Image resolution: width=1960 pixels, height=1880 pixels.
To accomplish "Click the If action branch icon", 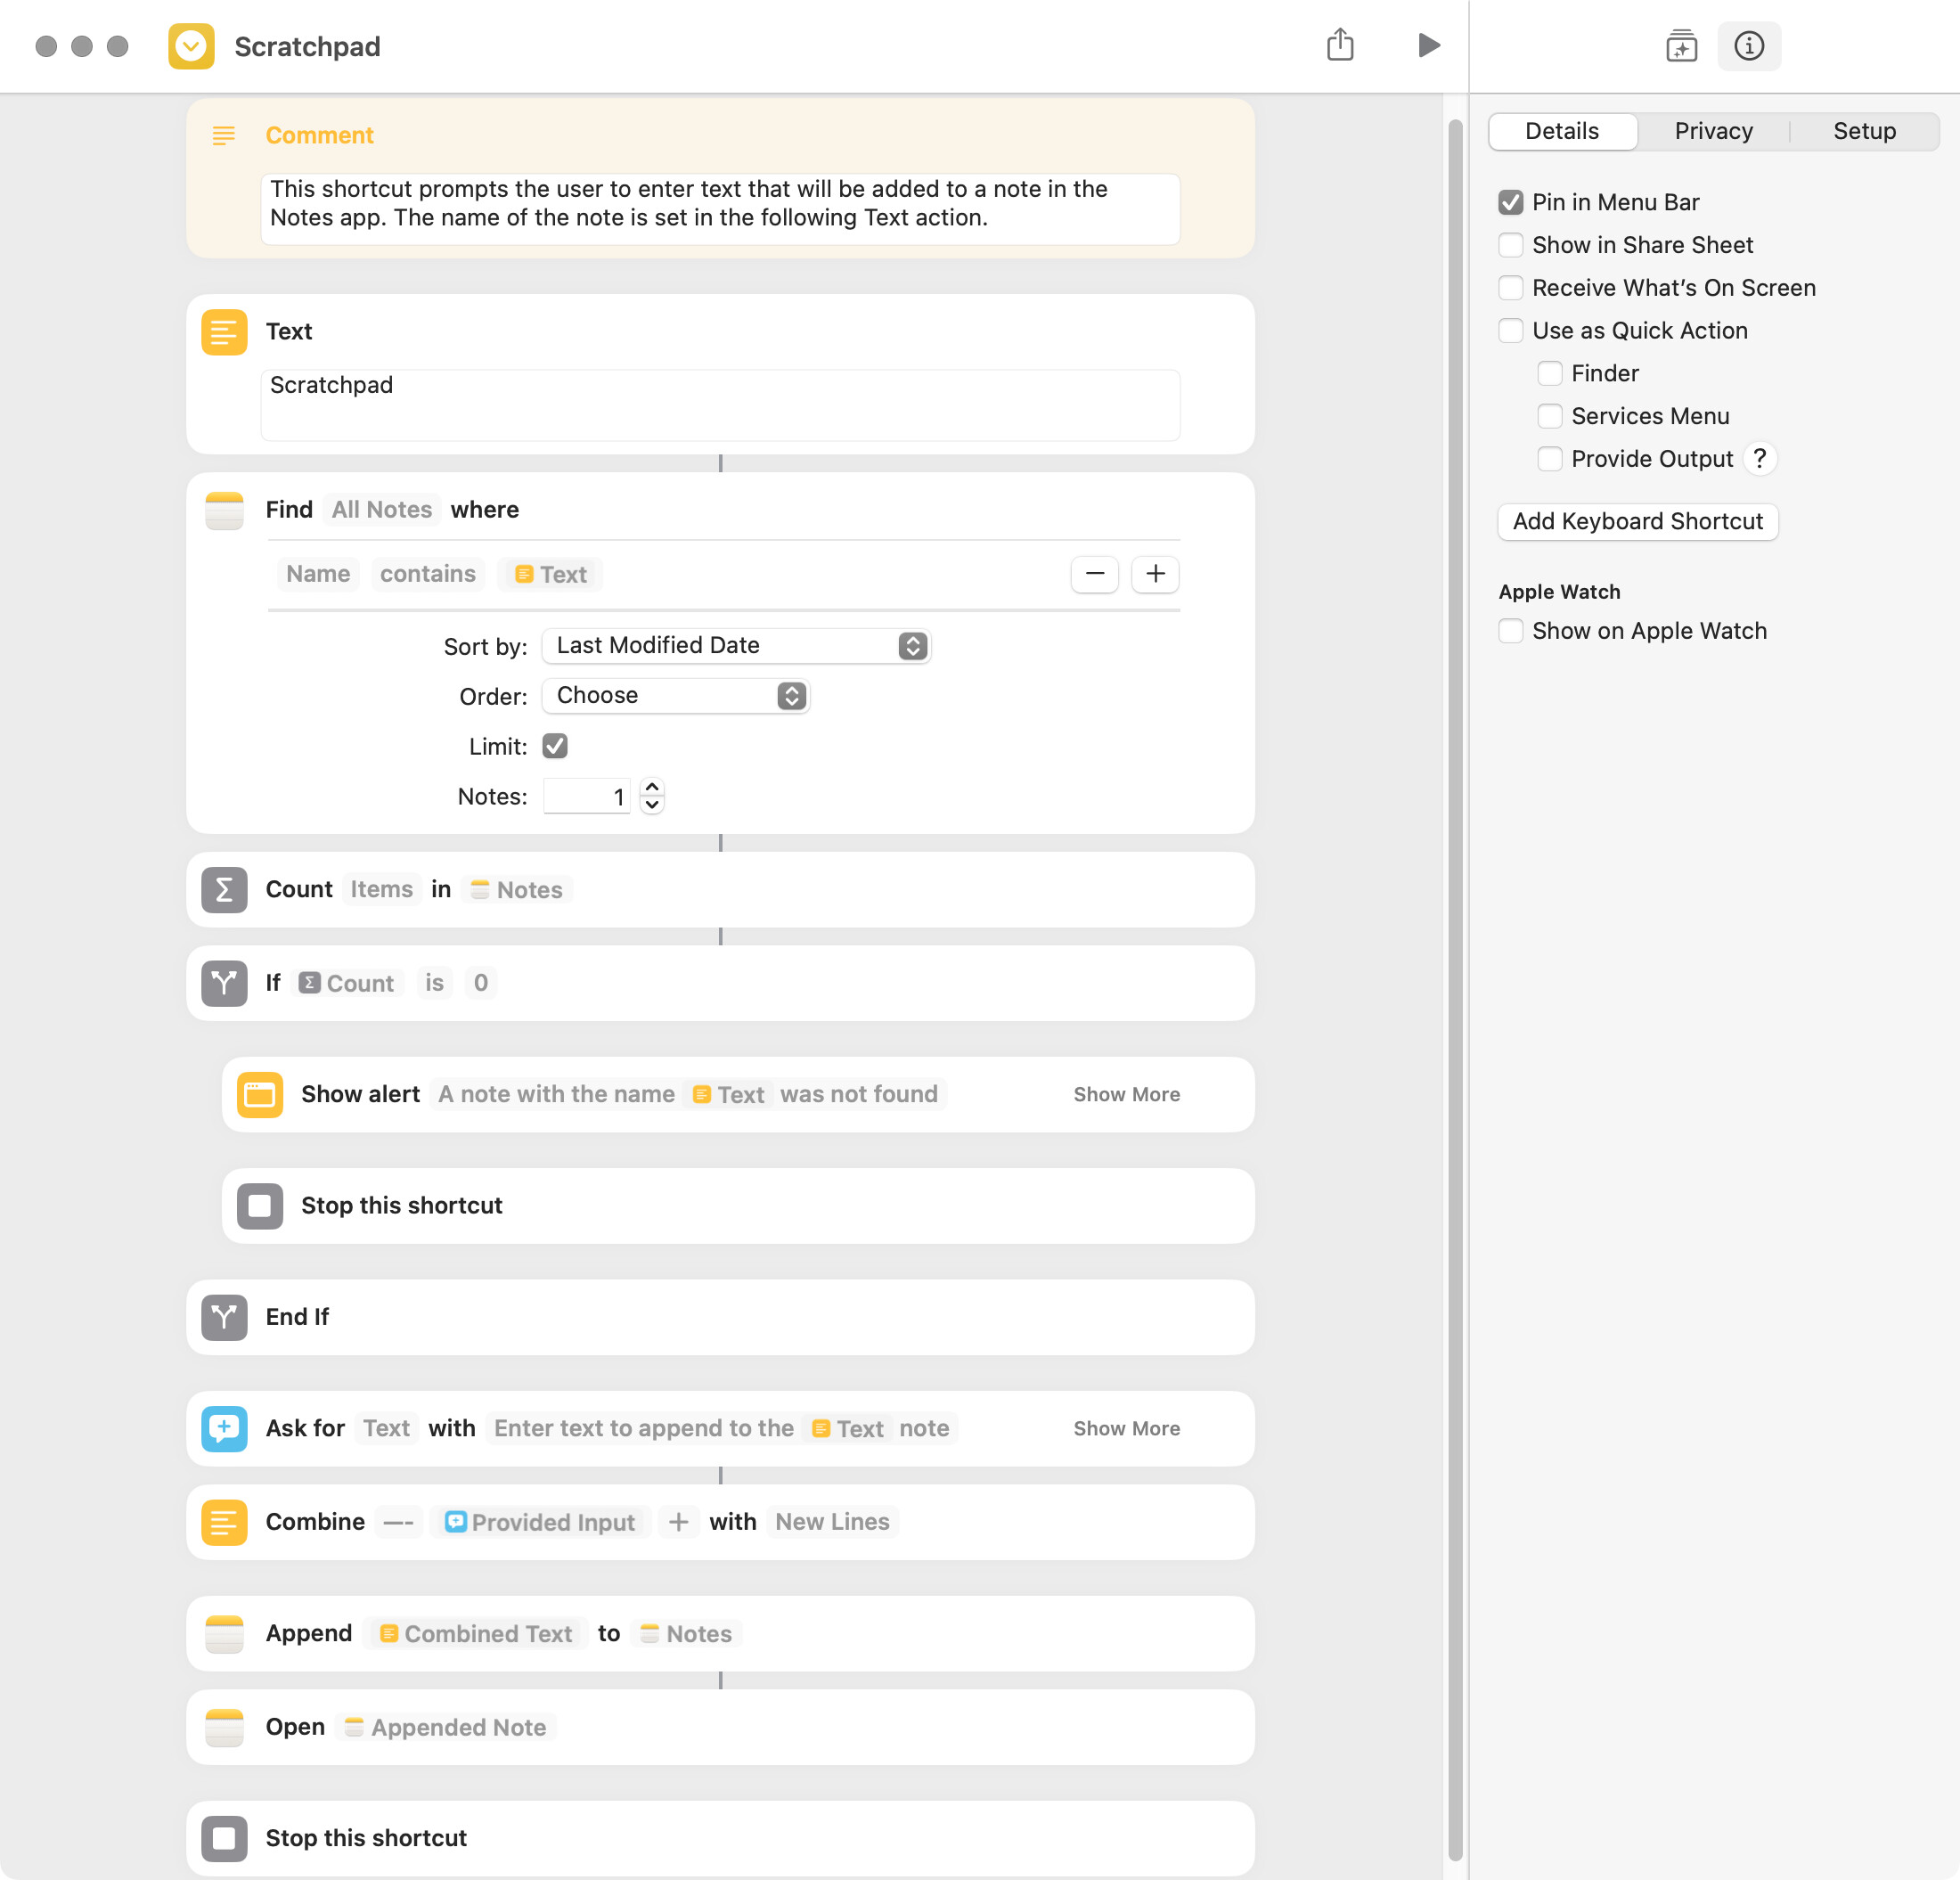I will point(224,983).
